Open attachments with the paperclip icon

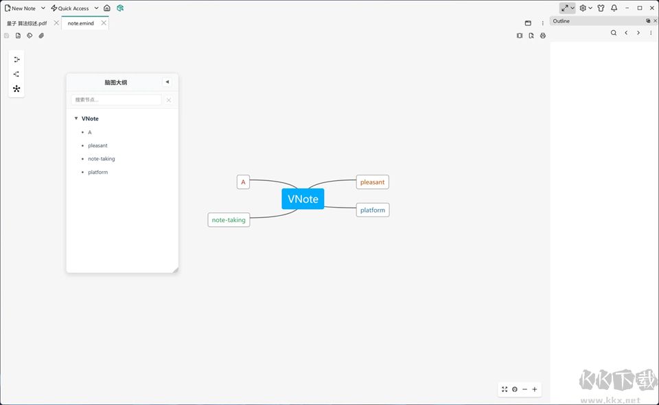coord(41,36)
